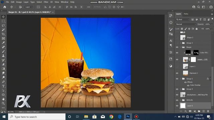Hide the Group 5 layer group
214x120 pixels.
click(177, 79)
